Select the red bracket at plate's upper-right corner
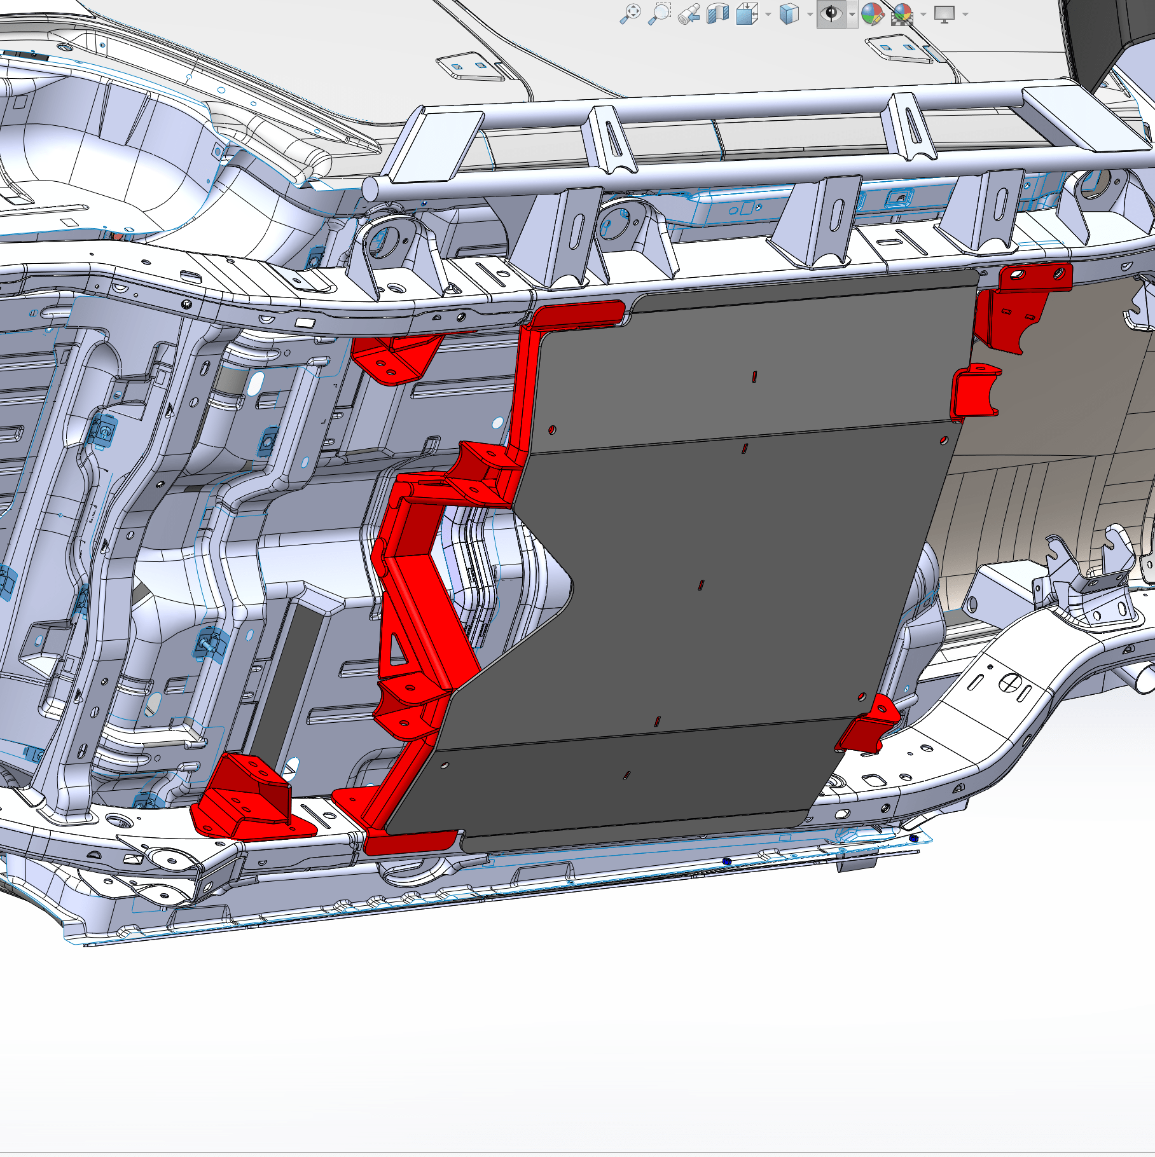The image size is (1155, 1157). [x=1018, y=305]
